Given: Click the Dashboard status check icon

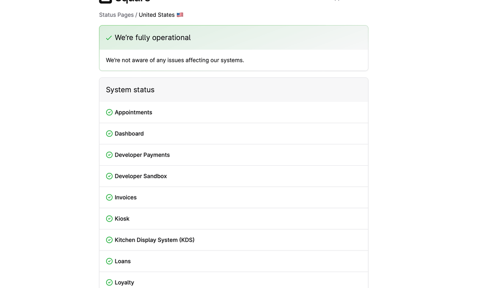Looking at the screenshot, I should (110, 134).
